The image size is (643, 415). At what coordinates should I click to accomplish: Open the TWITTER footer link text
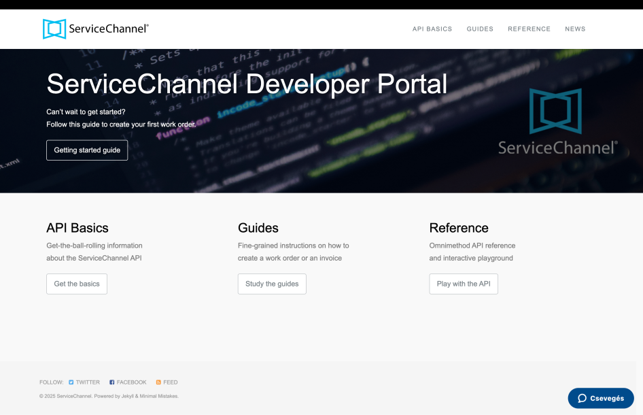88,382
